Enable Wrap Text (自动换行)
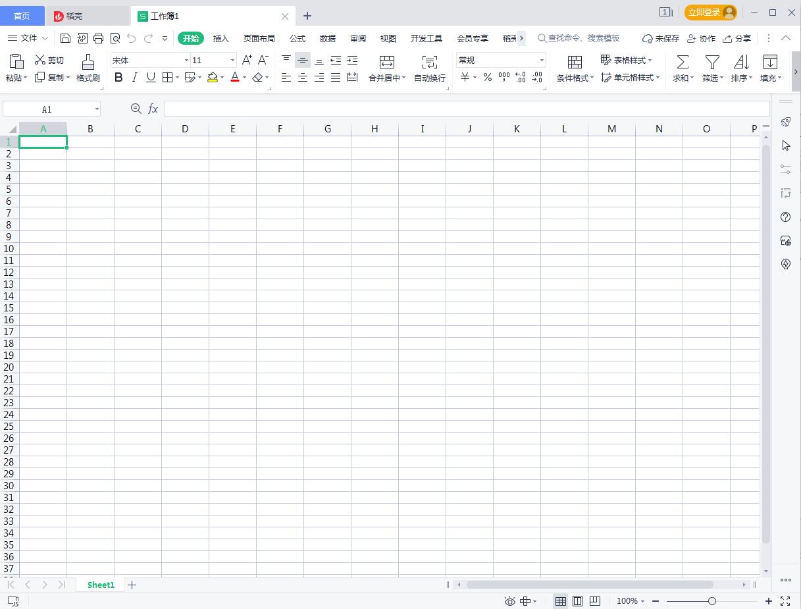The height and width of the screenshot is (609, 801). (x=428, y=68)
